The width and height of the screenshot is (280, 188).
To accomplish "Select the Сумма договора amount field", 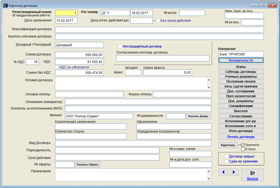I will point(79,55).
